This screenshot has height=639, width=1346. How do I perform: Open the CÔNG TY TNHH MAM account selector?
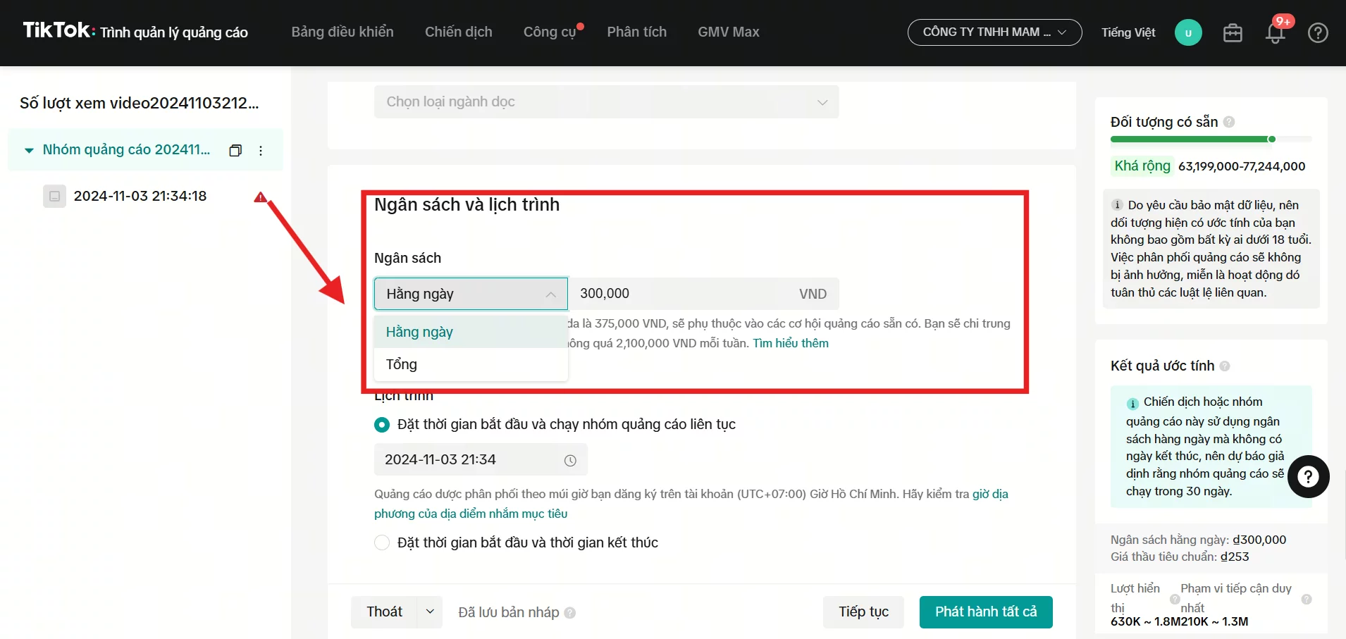994,32
